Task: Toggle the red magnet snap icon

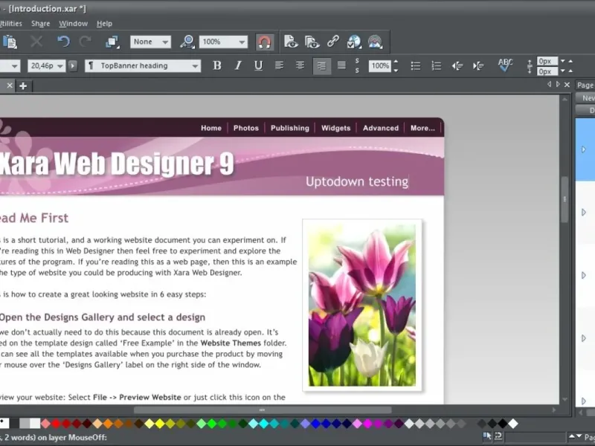Action: click(264, 42)
